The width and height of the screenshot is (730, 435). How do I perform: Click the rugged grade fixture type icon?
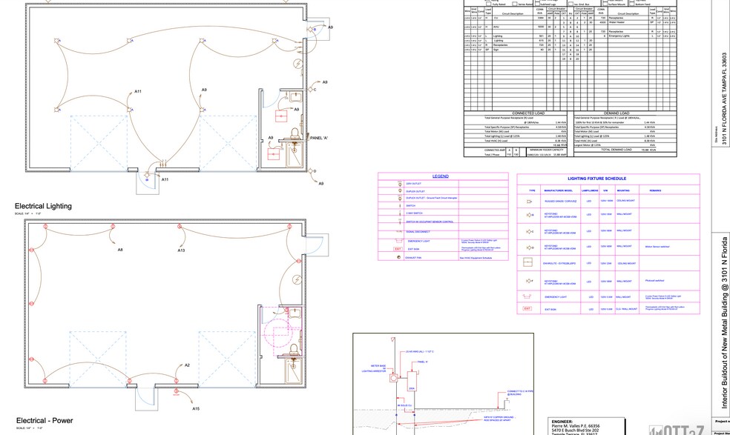[529, 200]
